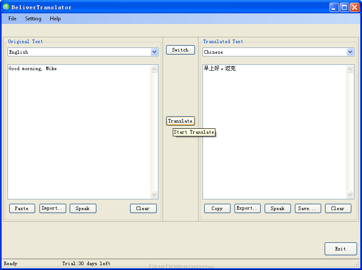Image resolution: width=362 pixels, height=270 pixels.
Task: Click scroll-up arrow of original text box
Action: [x=154, y=69]
